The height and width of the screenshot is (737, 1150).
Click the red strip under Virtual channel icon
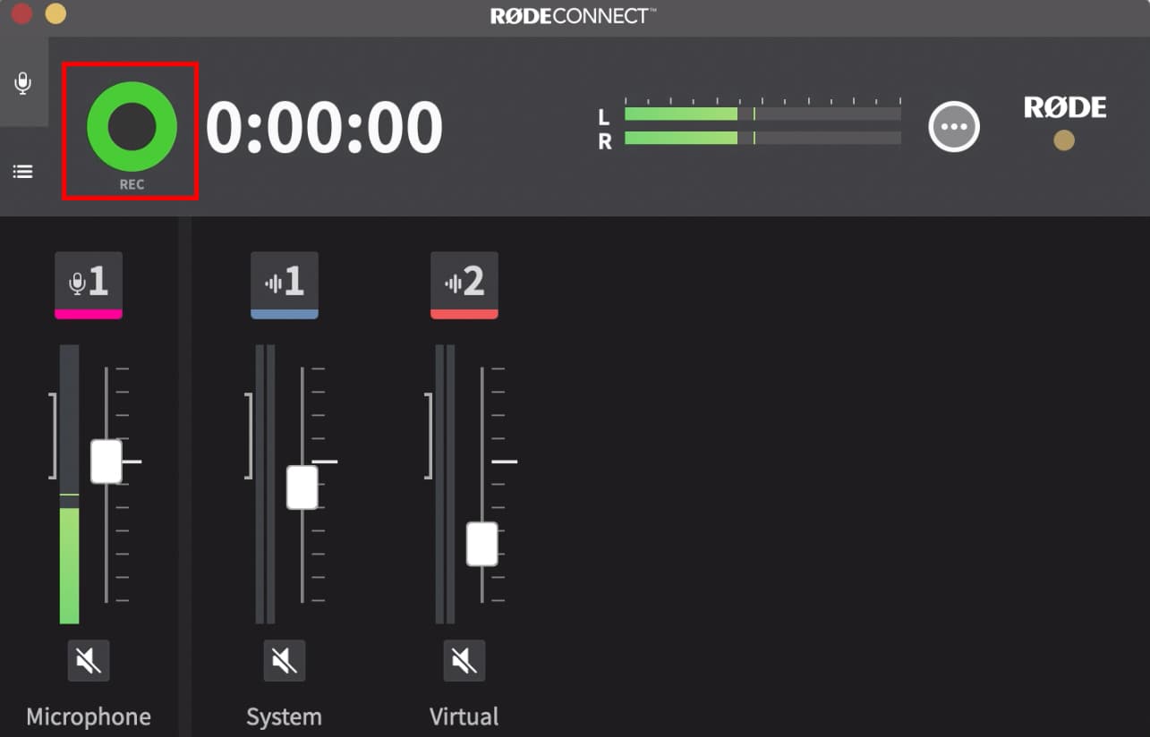tap(464, 312)
